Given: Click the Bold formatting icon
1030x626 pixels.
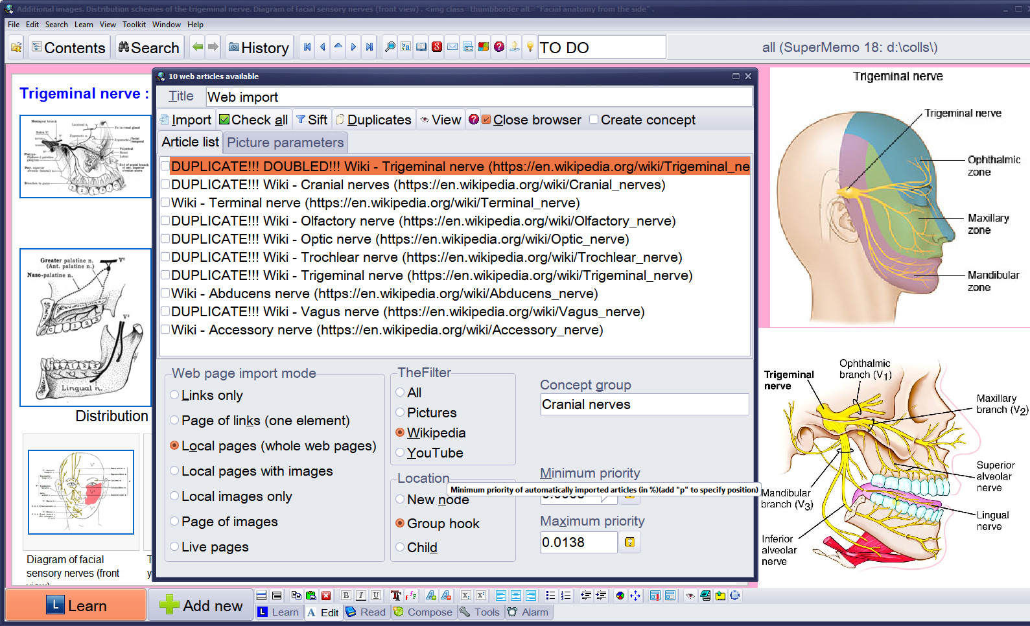Looking at the screenshot, I should click(346, 596).
